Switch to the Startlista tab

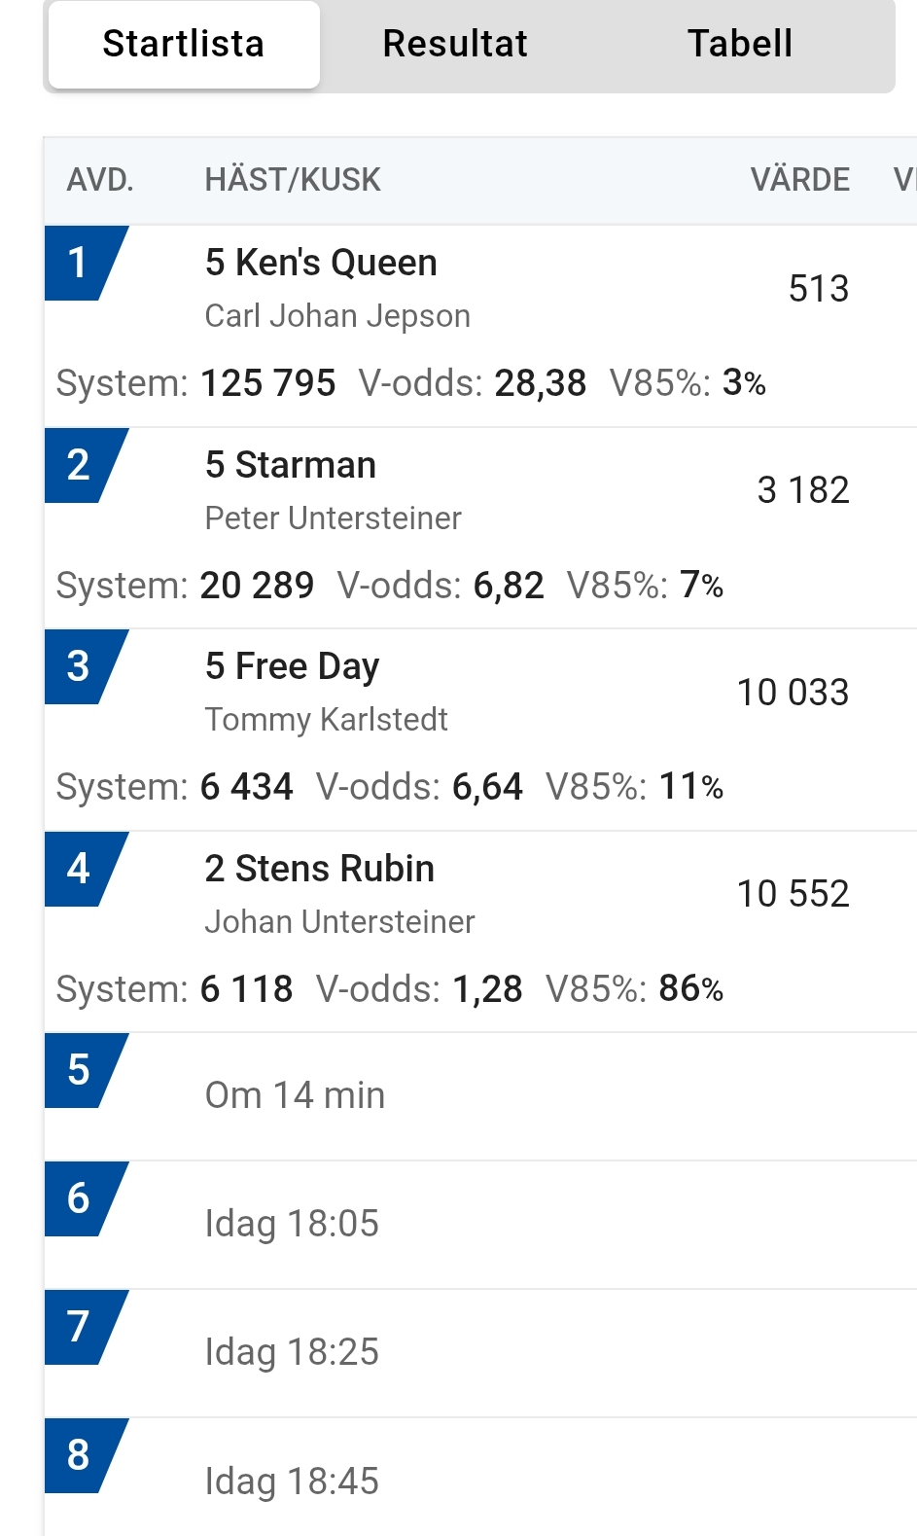pyautogui.click(x=184, y=45)
